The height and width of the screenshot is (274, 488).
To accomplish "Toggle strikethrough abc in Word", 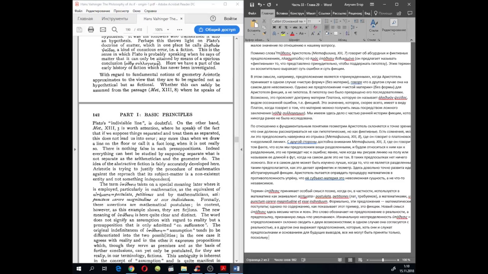I will coord(295,27).
